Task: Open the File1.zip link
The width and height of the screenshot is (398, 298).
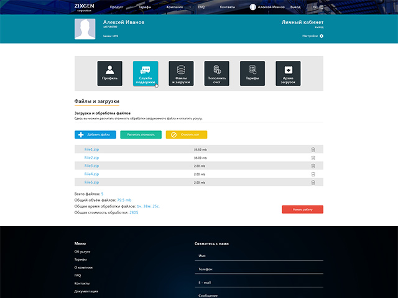Action: pyautogui.click(x=91, y=150)
